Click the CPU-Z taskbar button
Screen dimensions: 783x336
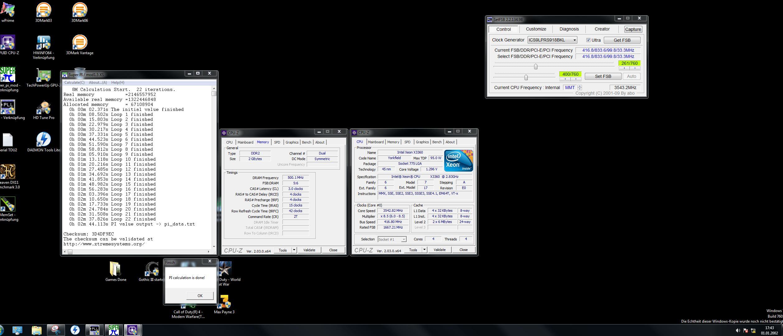(132, 330)
